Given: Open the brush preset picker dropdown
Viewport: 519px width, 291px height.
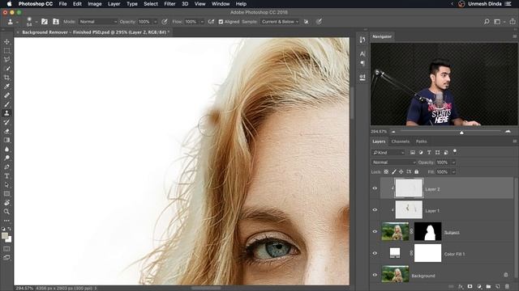Looking at the screenshot, I should [36, 22].
